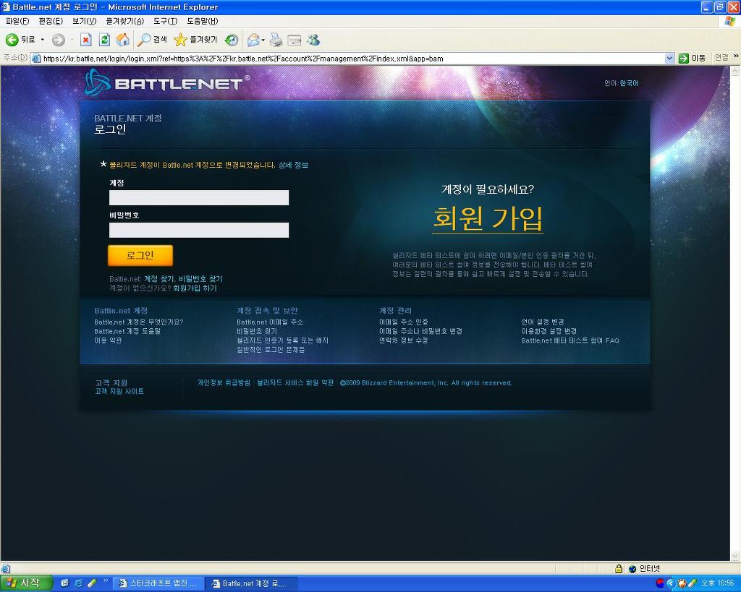Open 블리자드 인증기 등록 또는 해지 link
Viewport: 741px width, 592px height.
click(x=283, y=340)
